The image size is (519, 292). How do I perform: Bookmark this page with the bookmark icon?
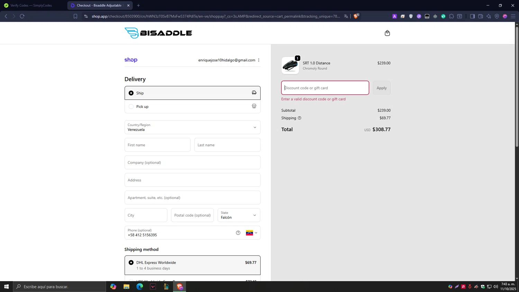pyautogui.click(x=75, y=16)
